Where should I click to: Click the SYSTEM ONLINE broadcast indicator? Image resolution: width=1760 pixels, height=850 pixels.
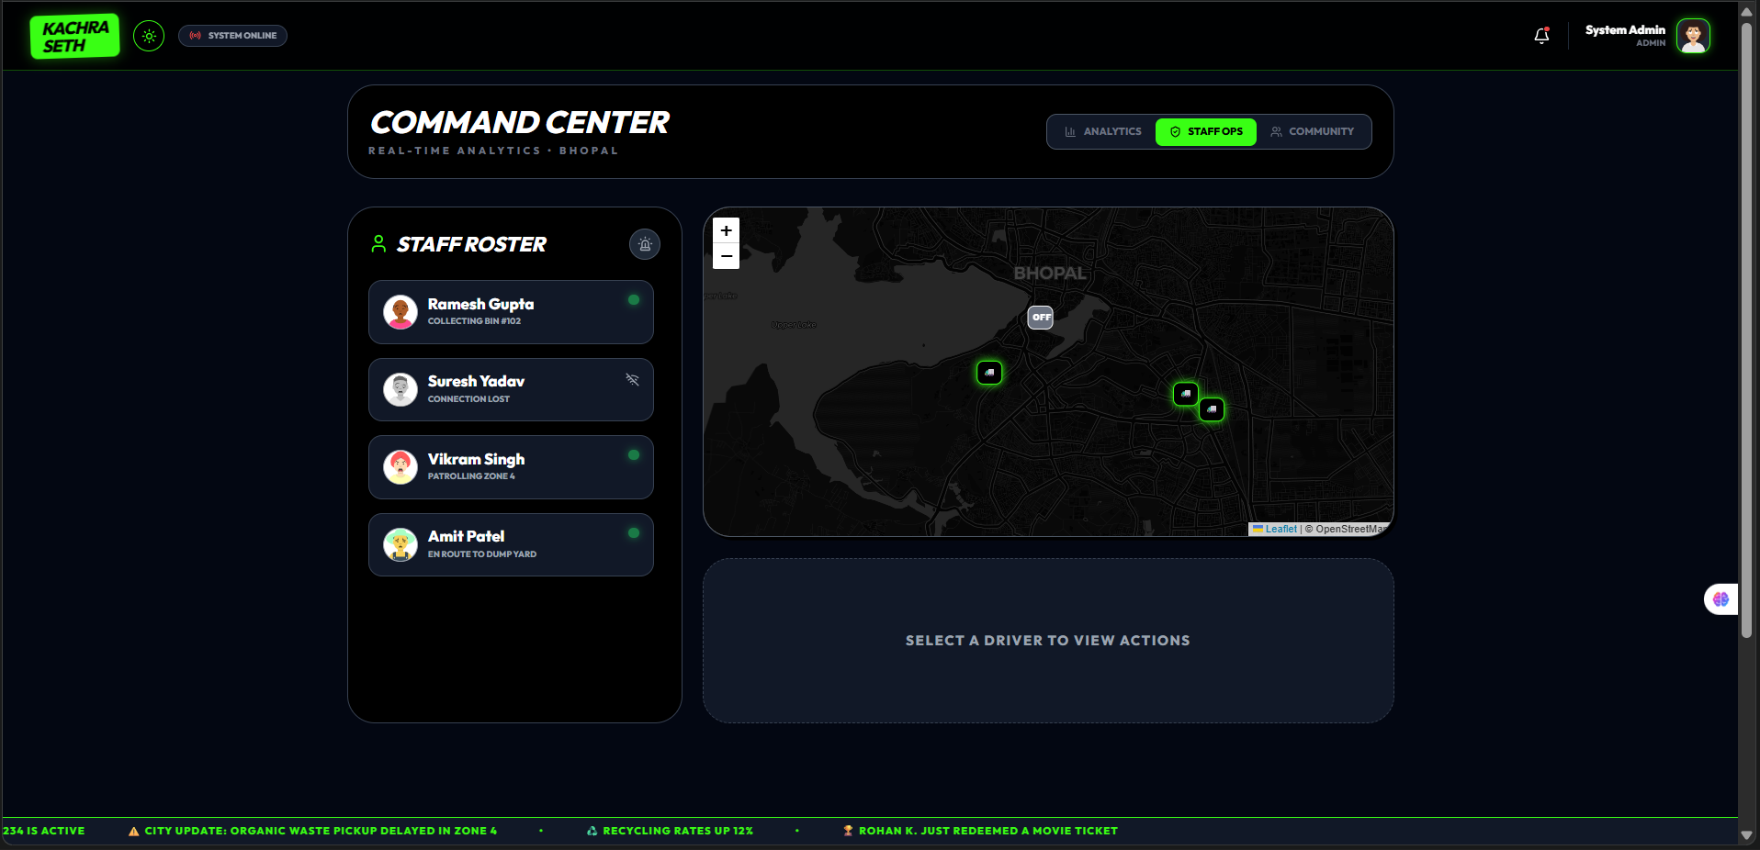pos(232,36)
